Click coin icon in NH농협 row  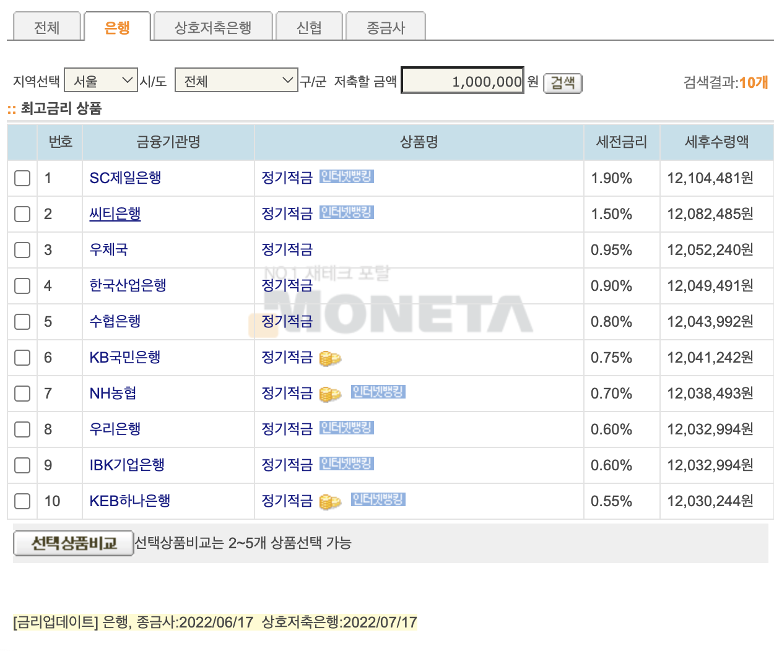(x=330, y=394)
